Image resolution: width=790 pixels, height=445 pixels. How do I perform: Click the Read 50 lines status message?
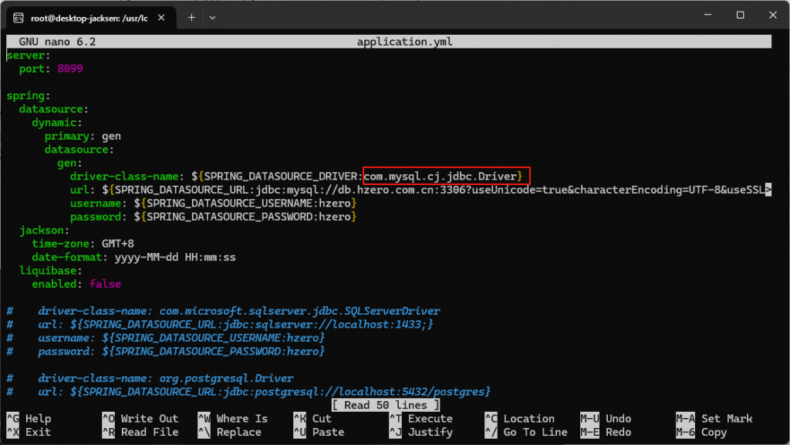(x=386, y=405)
